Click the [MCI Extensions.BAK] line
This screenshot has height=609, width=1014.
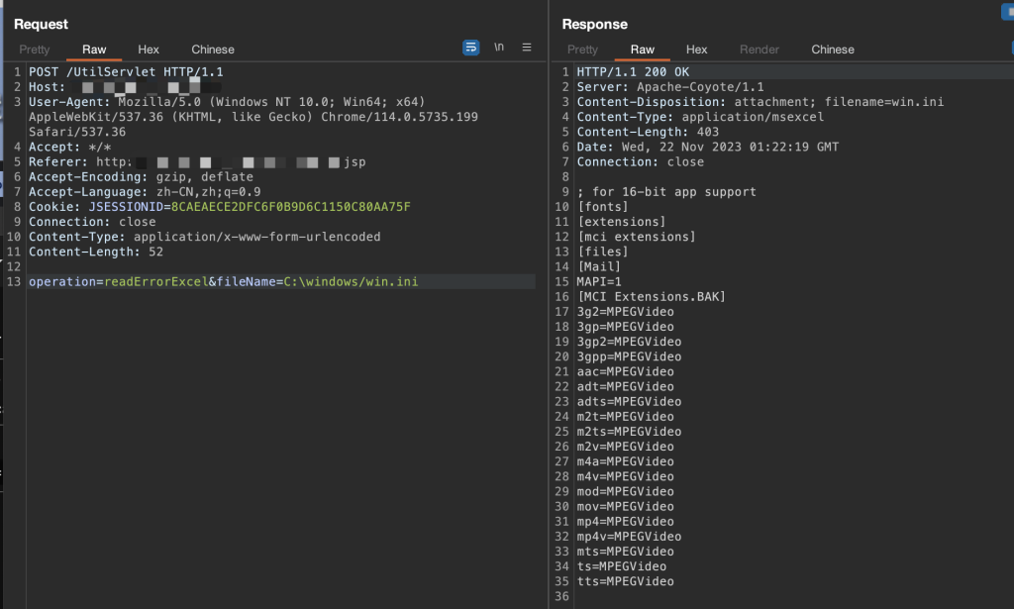coord(652,296)
